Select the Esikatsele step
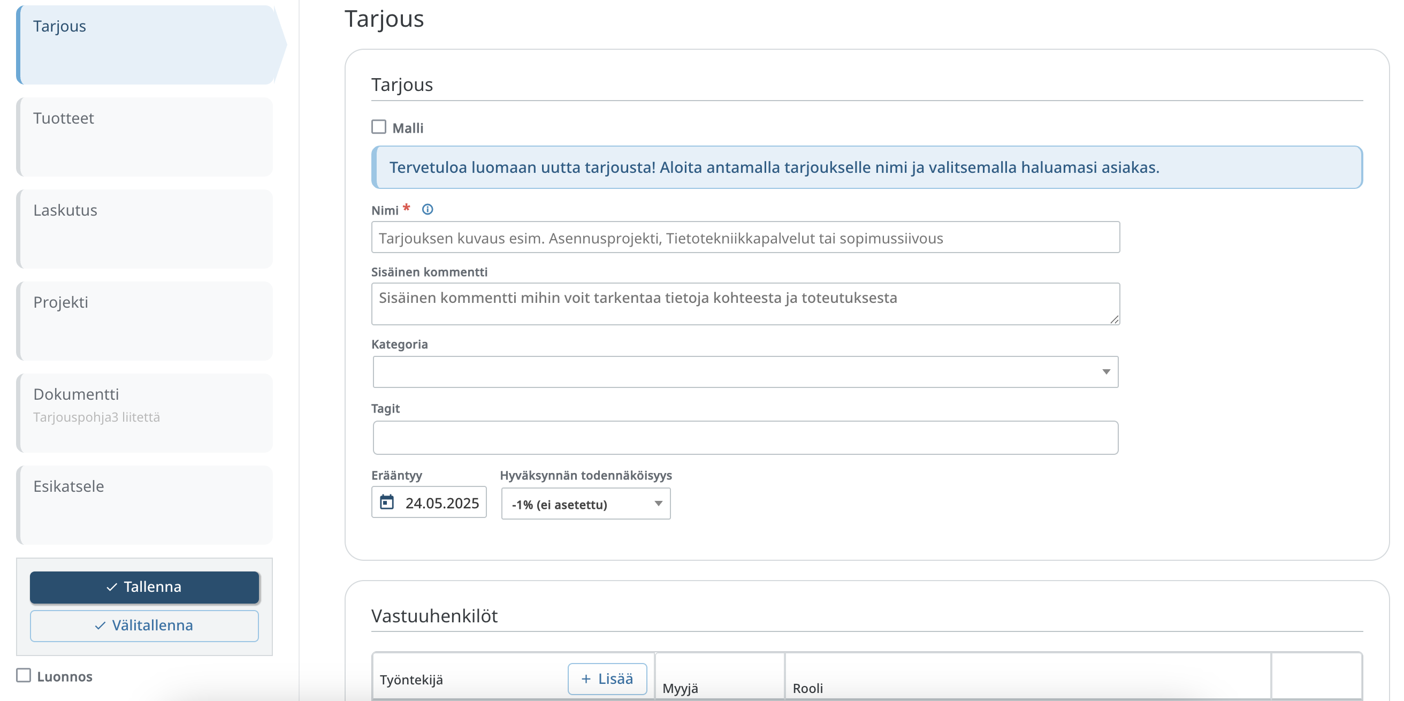This screenshot has width=1404, height=701. 145,504
